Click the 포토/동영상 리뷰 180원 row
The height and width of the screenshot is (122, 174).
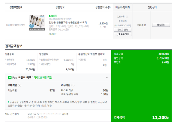[85, 94]
